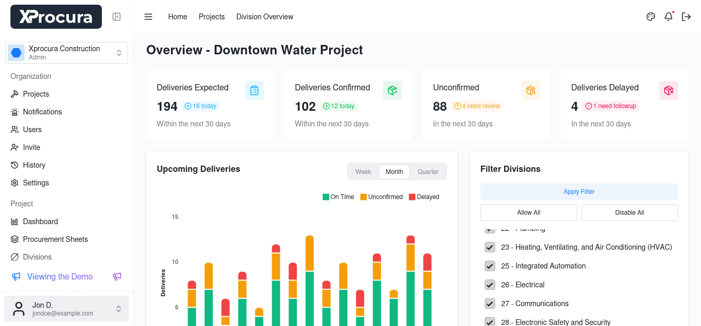
Task: Toggle 27 - Communications checkbox
Action: pos(490,304)
